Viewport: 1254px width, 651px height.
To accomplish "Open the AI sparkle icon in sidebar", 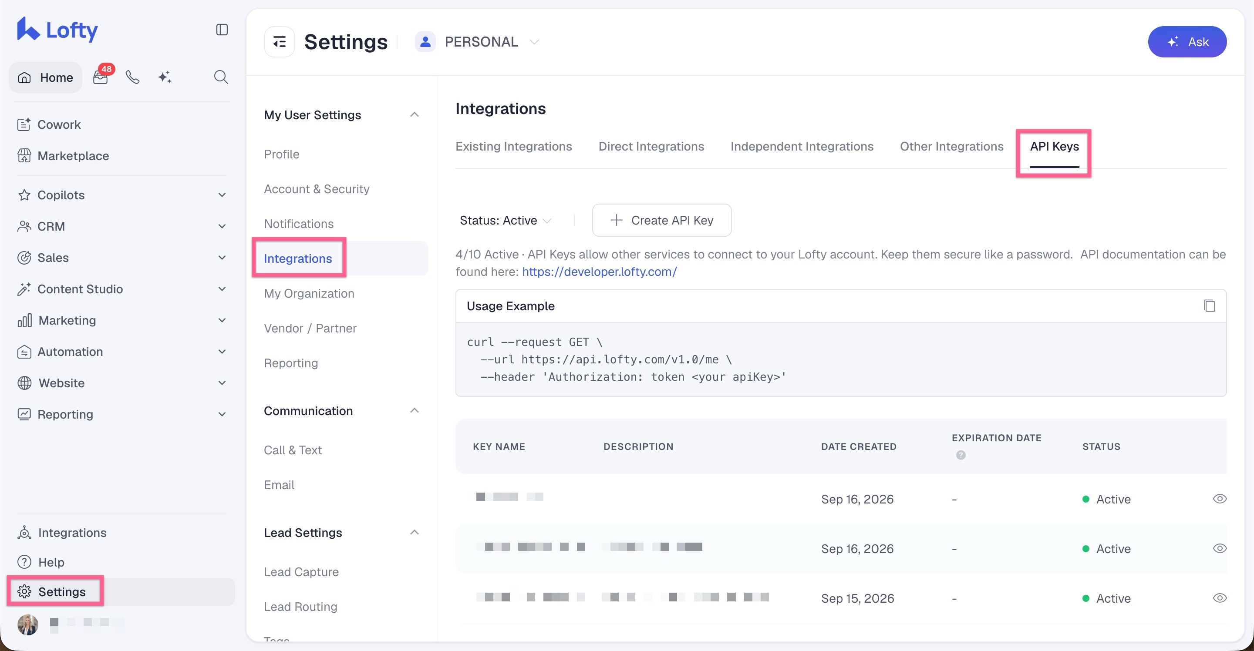I will [165, 77].
